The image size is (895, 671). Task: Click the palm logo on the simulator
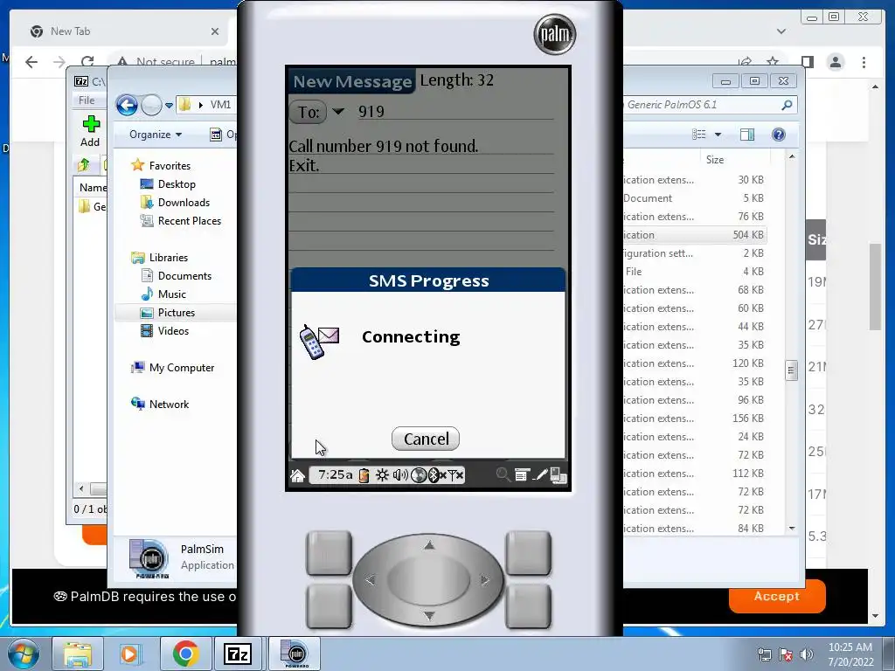[x=554, y=34]
